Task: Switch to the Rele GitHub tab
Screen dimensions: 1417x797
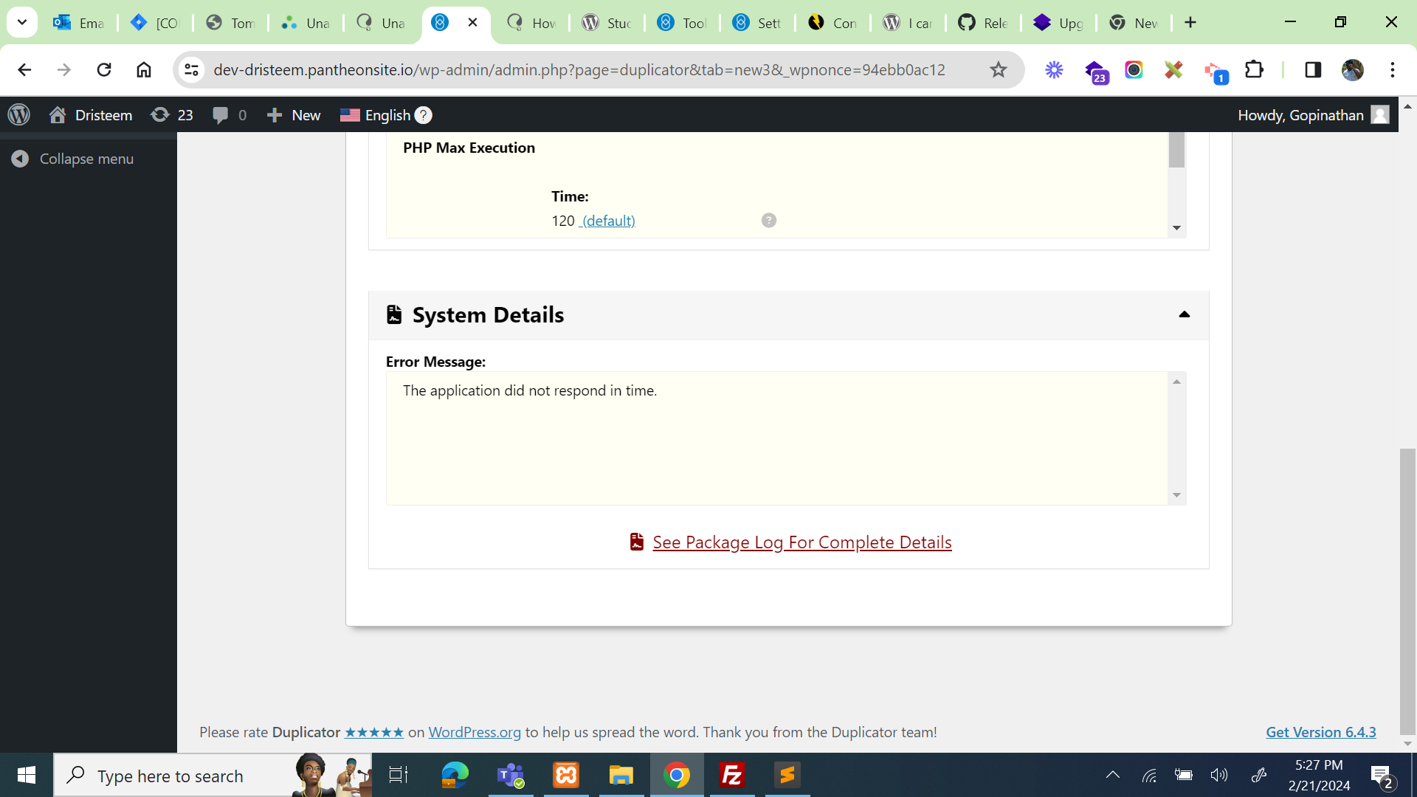Action: click(x=983, y=23)
